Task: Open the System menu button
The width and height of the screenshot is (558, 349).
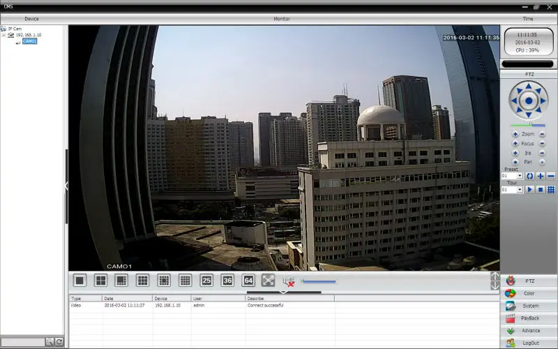Action: tap(529, 306)
